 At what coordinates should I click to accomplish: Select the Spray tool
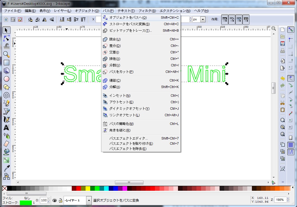pyautogui.click(x=7, y=136)
